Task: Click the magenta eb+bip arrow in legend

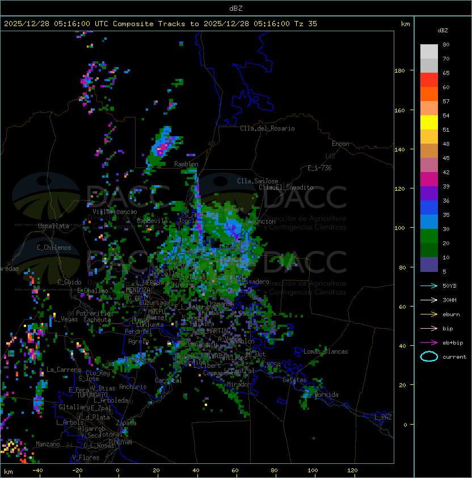Action: (x=429, y=343)
